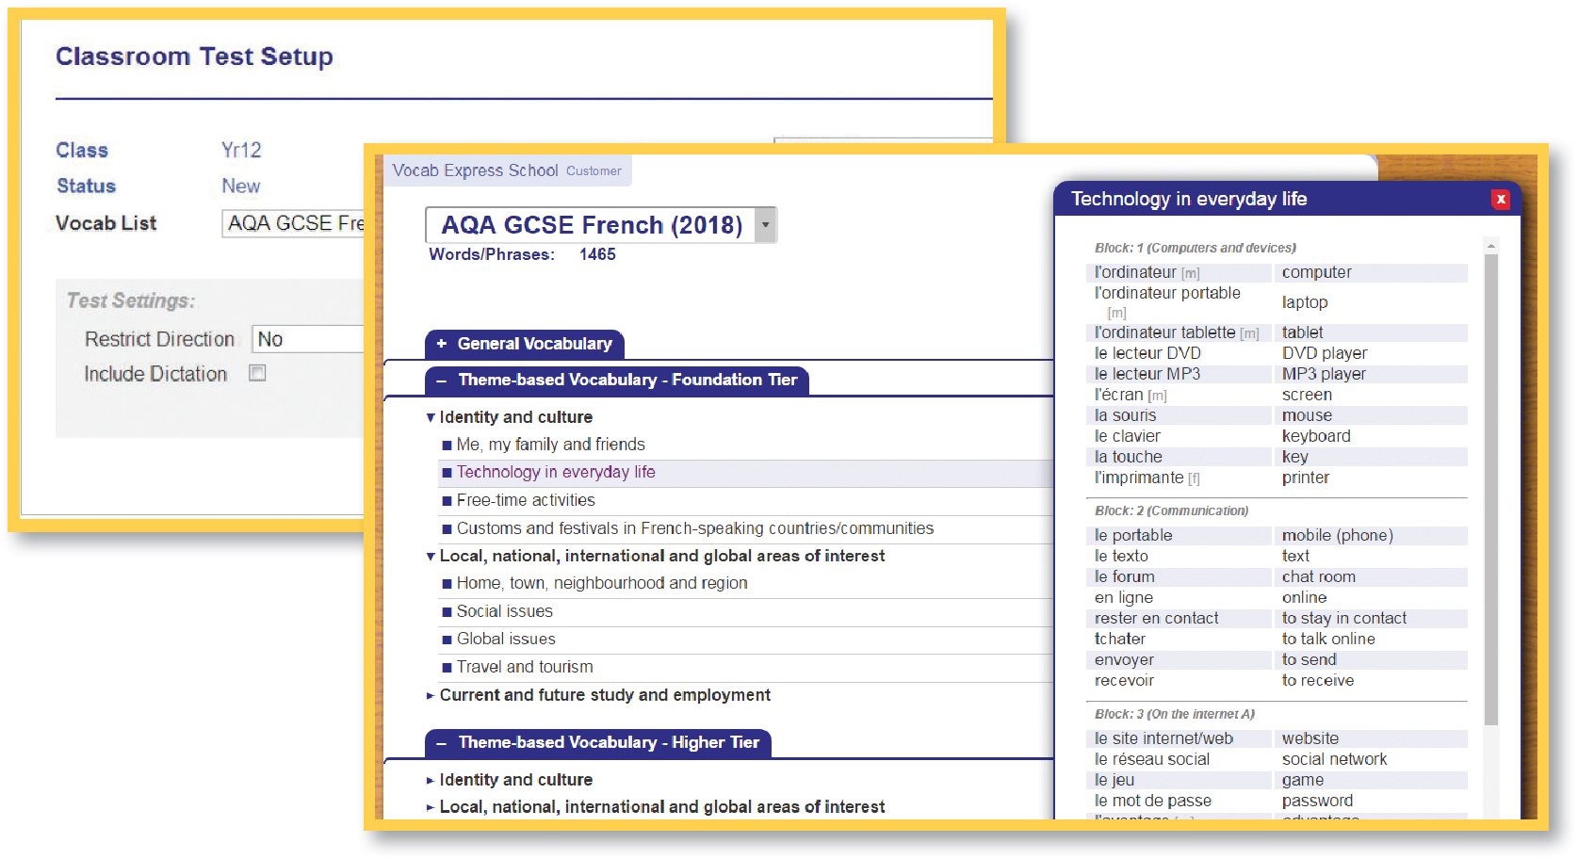The height and width of the screenshot is (859, 1578).
Task: Open Me, my family and friends topic
Action: [x=550, y=445]
